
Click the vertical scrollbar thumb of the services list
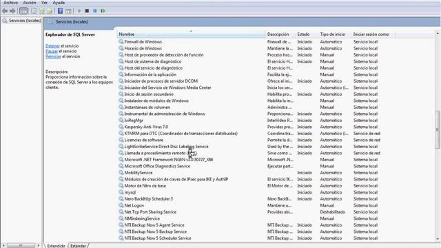pyautogui.click(x=438, y=130)
